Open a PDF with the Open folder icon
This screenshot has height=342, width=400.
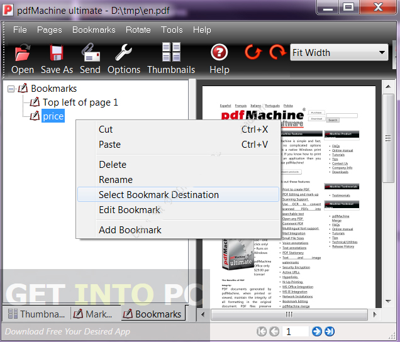(23, 53)
